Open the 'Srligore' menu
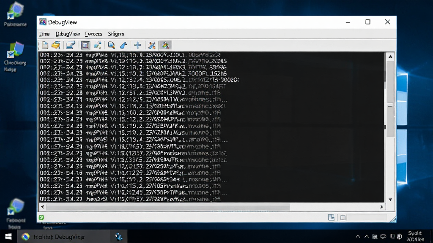 pos(116,34)
